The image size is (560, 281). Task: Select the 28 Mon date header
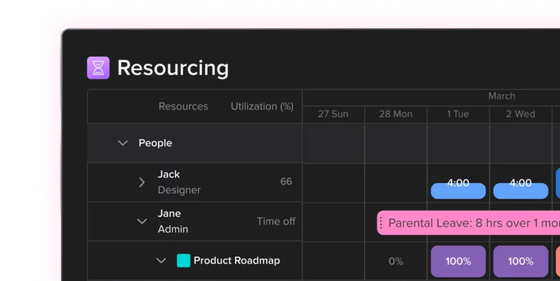396,114
